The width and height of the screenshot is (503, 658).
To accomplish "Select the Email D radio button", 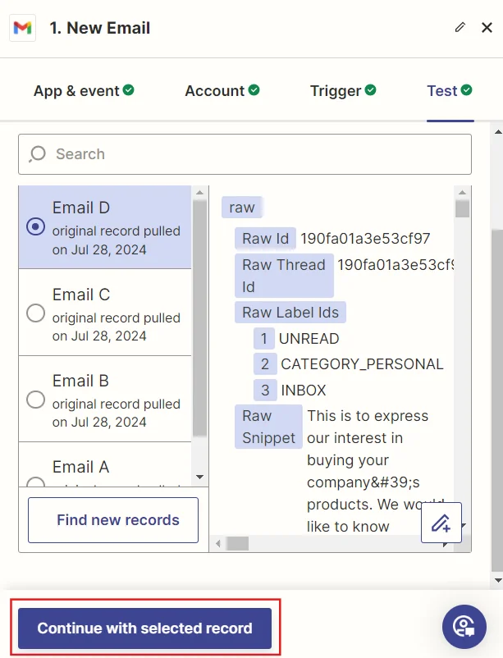I will point(35,226).
